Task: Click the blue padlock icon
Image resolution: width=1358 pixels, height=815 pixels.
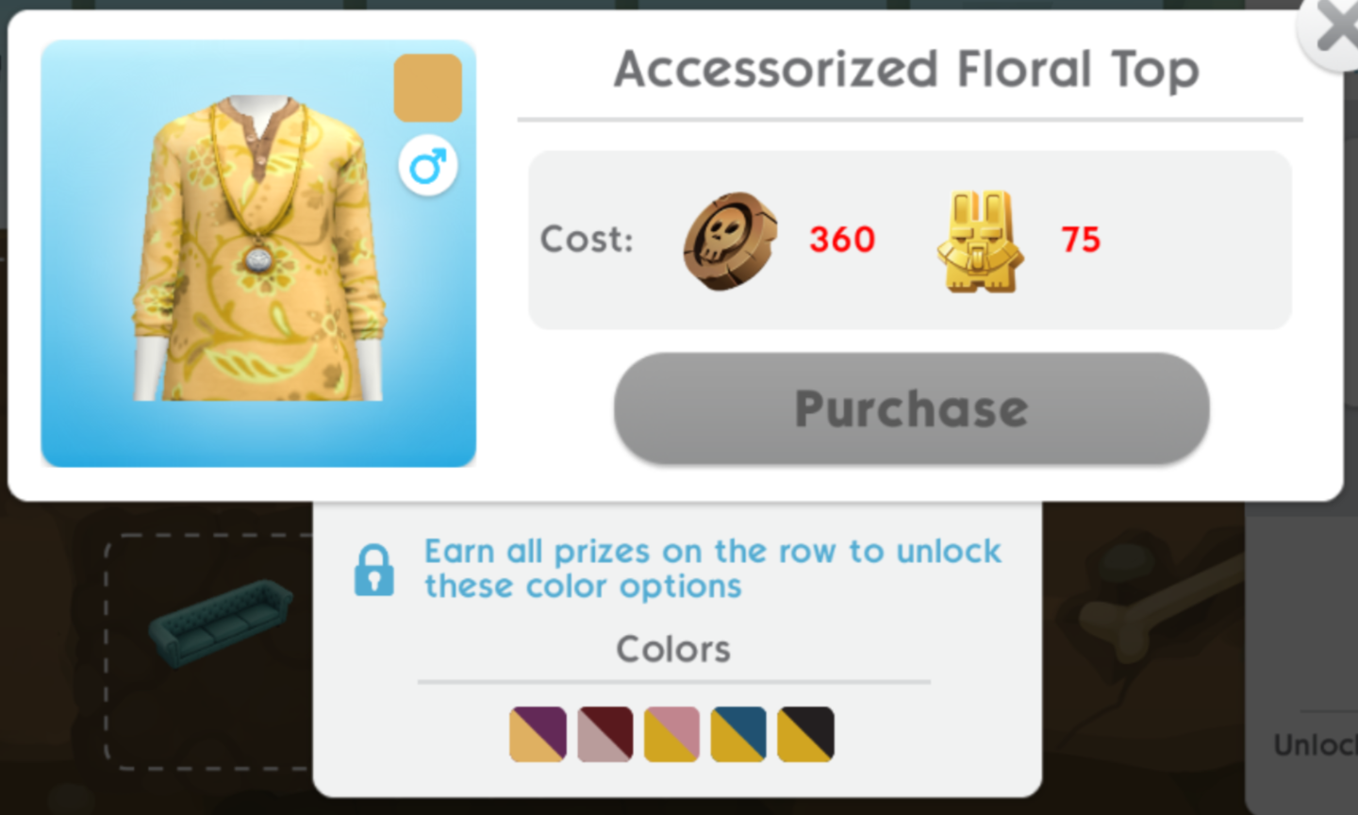Action: coord(374,570)
